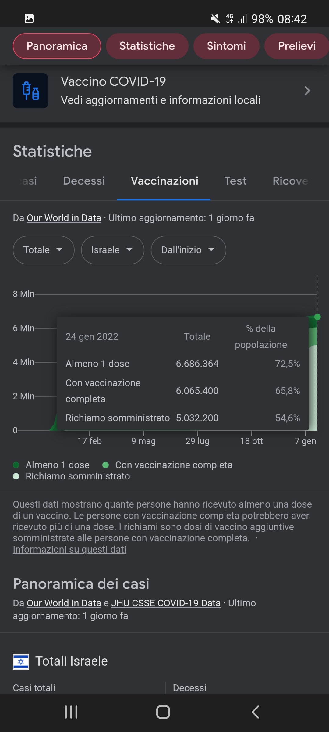Viewport: 329px width, 732px height.
Task: Select the Sintomi chip
Action: 226,46
